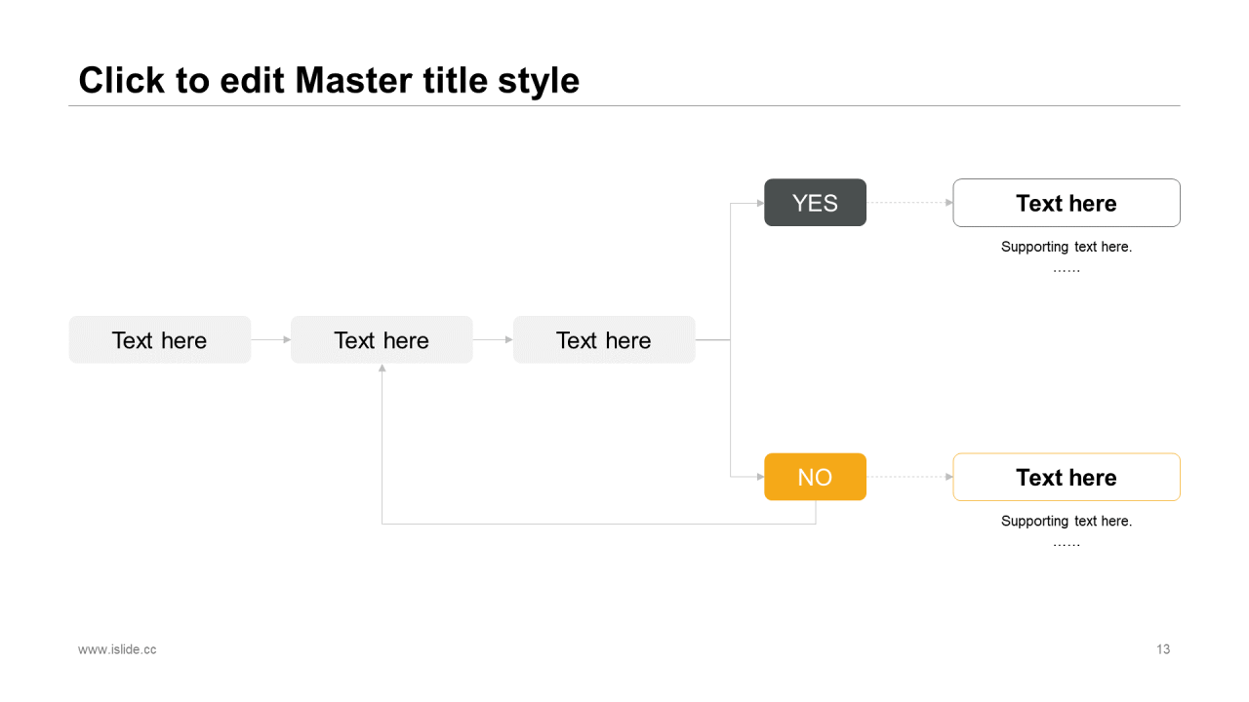Select the dashed arrow leaving NO

pyautogui.click(x=907, y=477)
